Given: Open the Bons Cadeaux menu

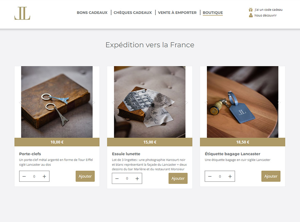Looking at the screenshot, I should coord(92,13).
